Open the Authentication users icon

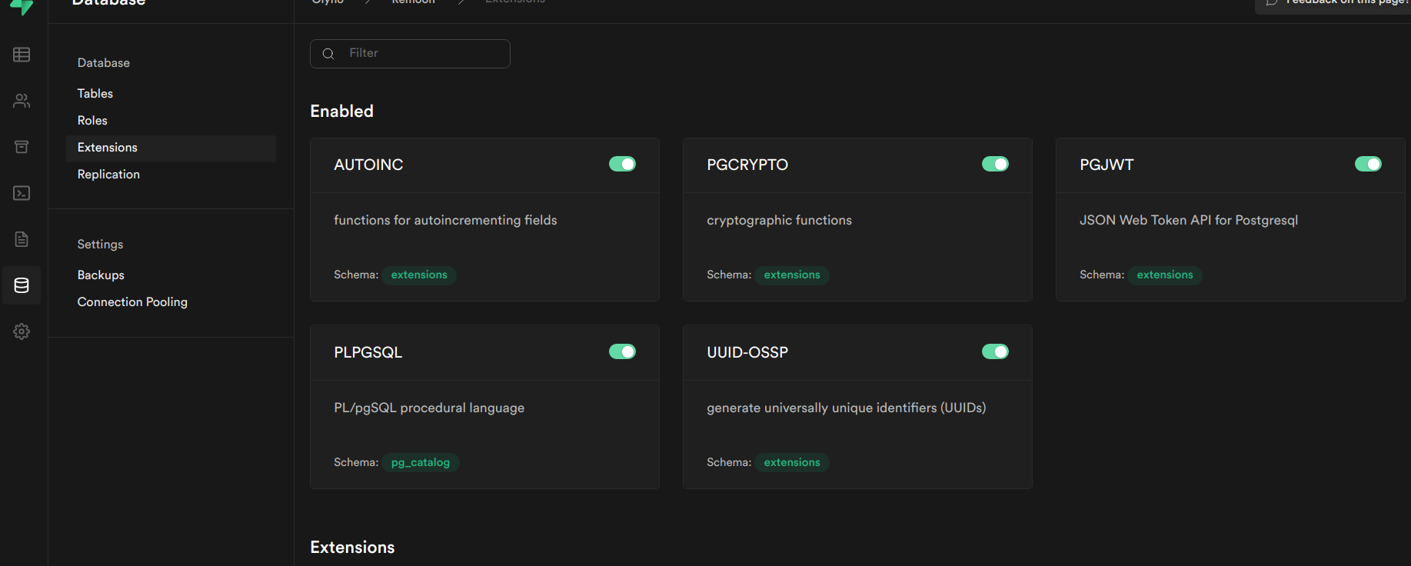tap(22, 101)
